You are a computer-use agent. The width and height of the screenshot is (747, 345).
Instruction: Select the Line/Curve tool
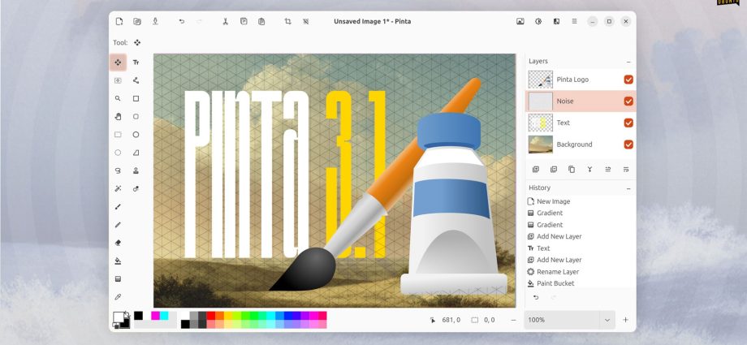pos(136,80)
